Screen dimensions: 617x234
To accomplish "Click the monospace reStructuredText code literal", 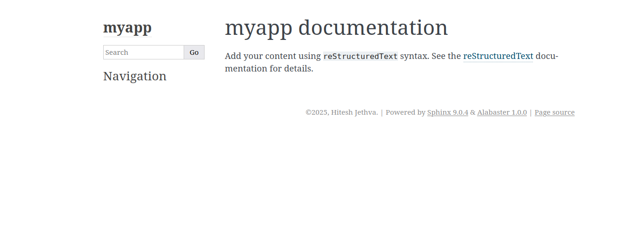I will click(x=360, y=56).
